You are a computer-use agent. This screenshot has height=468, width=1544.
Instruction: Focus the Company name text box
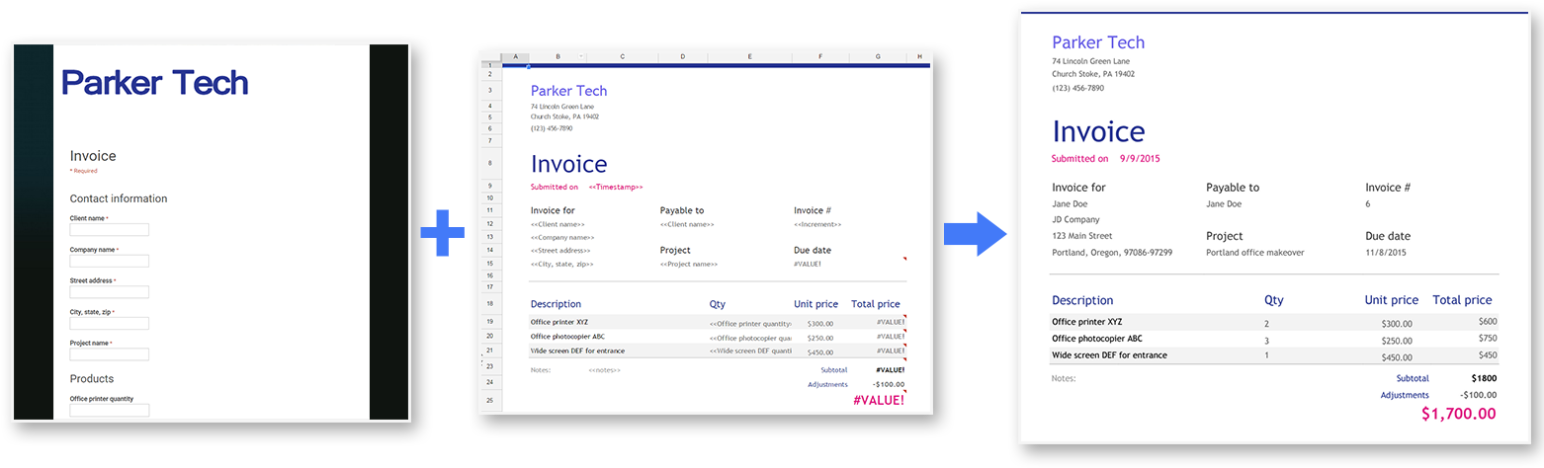point(109,262)
